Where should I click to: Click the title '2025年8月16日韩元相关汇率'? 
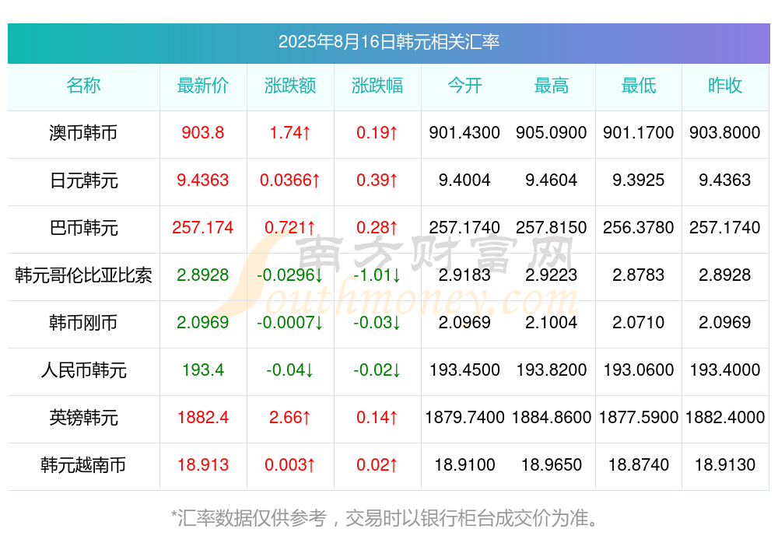coord(388,42)
